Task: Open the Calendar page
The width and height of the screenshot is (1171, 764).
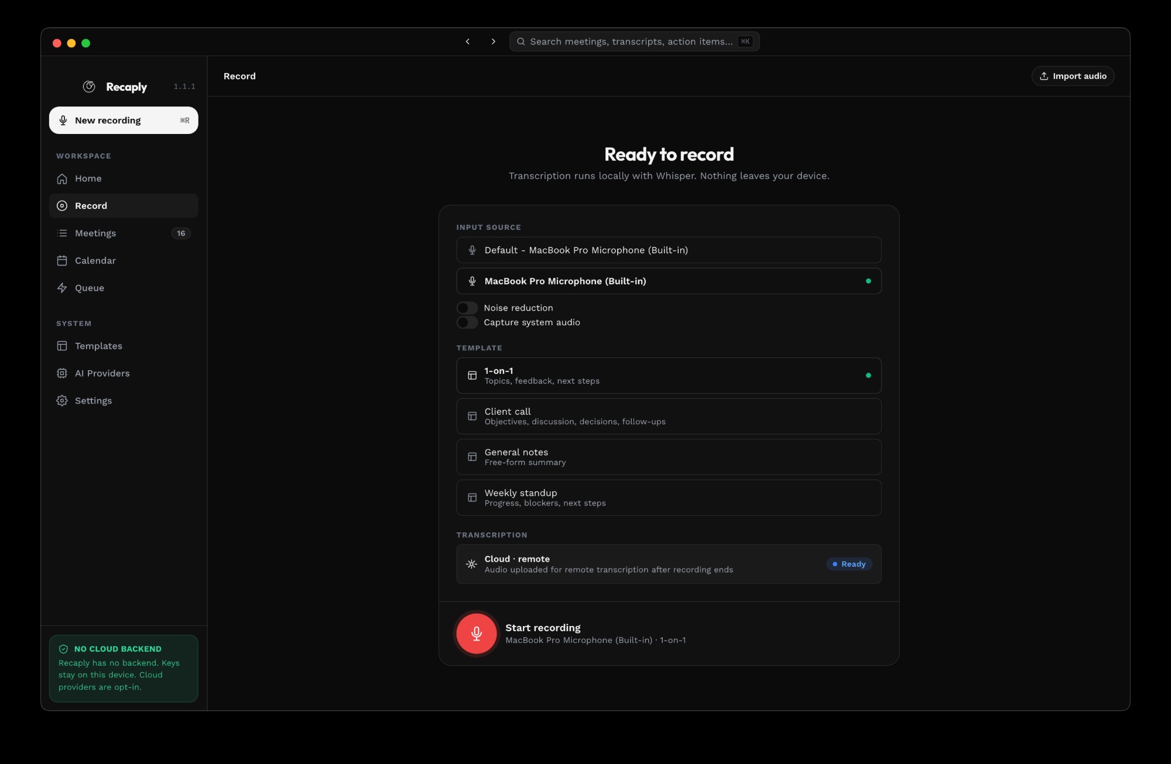Action: (124, 261)
